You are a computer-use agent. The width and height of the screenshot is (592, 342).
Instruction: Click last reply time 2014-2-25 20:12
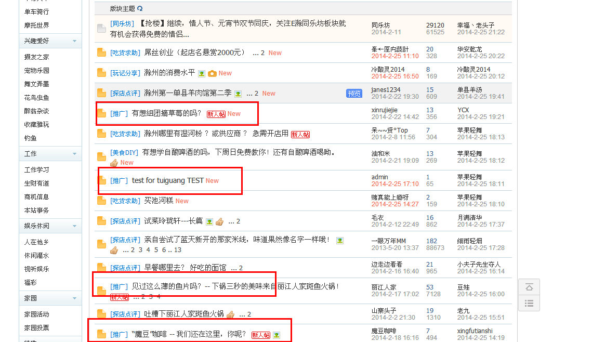481,76
